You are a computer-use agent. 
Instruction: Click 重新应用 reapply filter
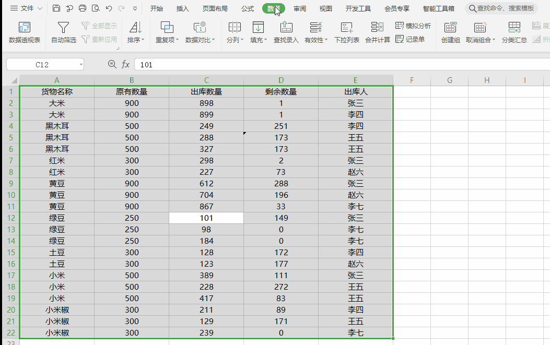click(99, 39)
